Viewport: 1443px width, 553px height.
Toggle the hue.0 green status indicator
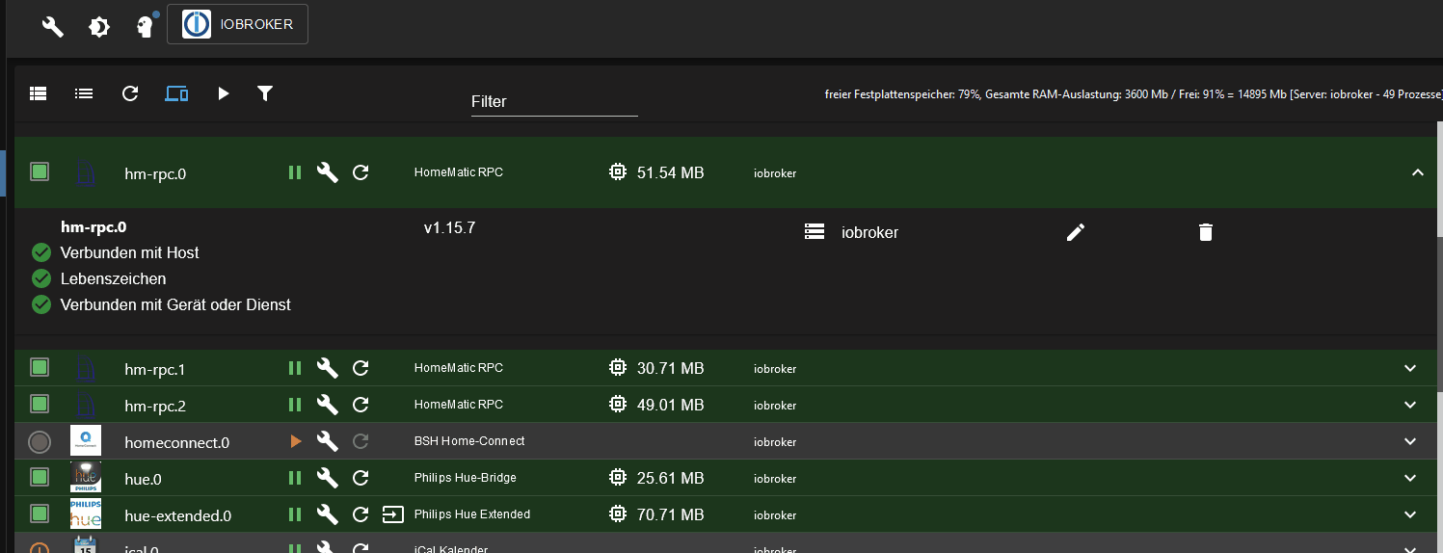40,477
